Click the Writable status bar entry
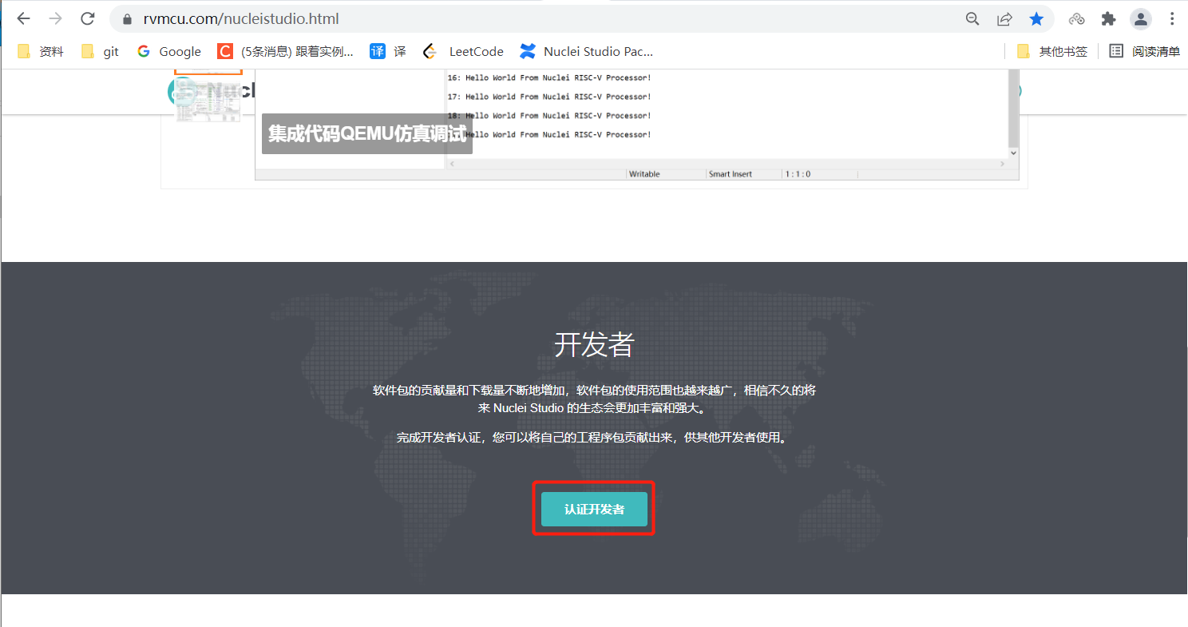The width and height of the screenshot is (1188, 627). (644, 174)
